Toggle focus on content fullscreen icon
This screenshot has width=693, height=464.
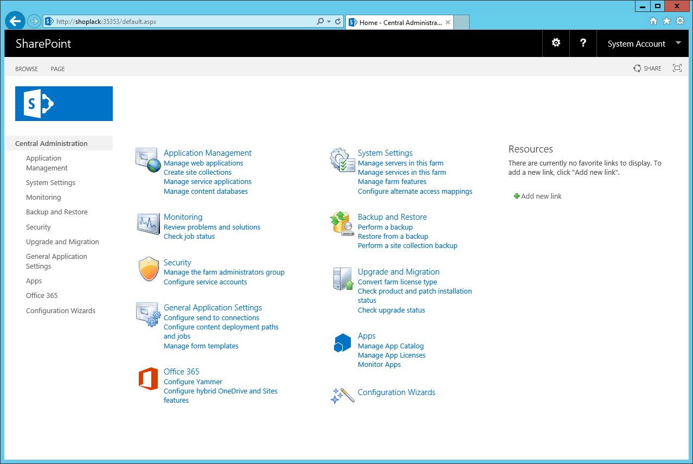pos(677,68)
